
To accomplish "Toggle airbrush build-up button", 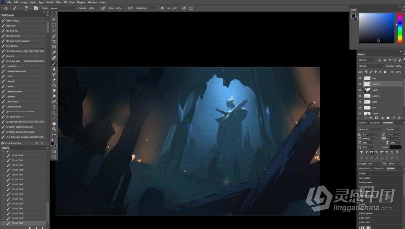I will pyautogui.click(x=130, y=8).
